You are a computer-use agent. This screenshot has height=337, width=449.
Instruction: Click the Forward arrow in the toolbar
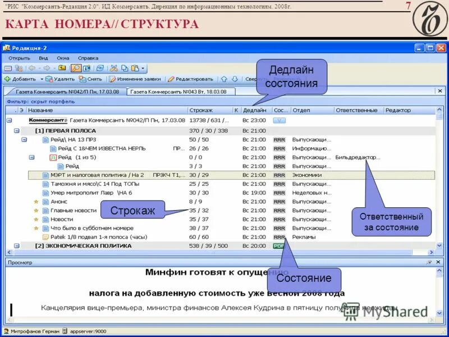pos(47,68)
